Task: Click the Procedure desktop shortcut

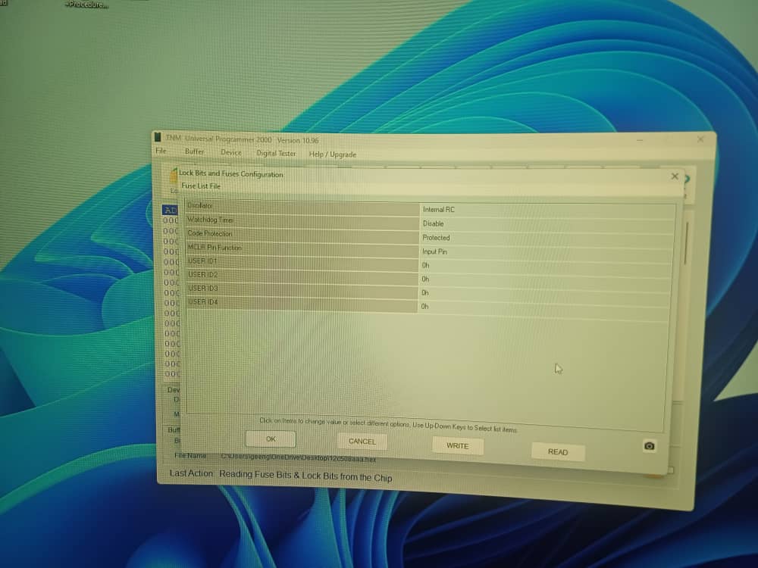Action: 86,5
